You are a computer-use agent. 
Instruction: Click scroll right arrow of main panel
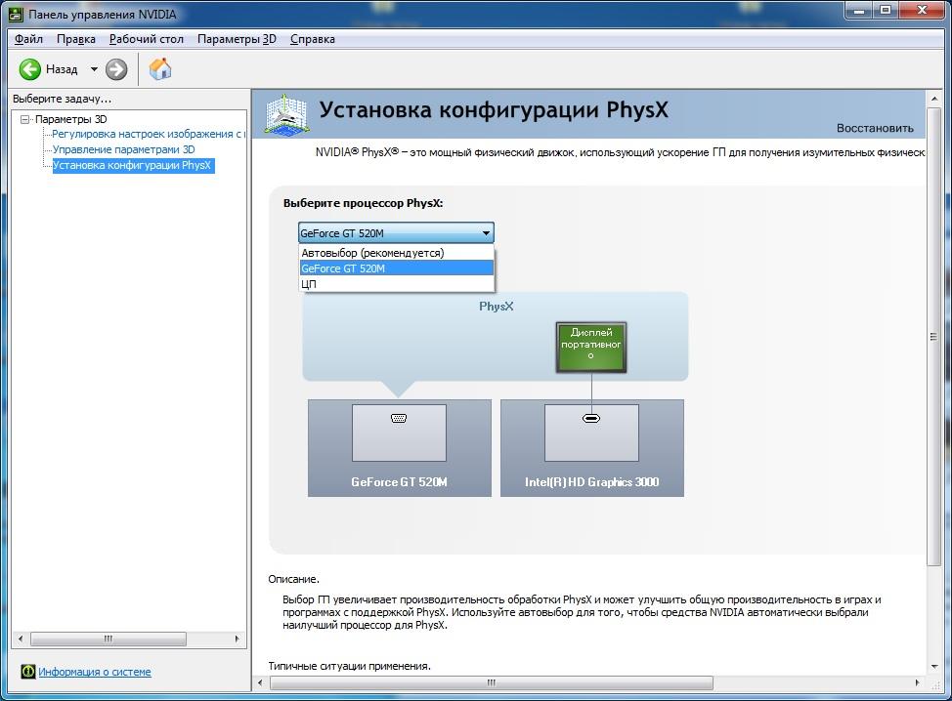pos(917,682)
